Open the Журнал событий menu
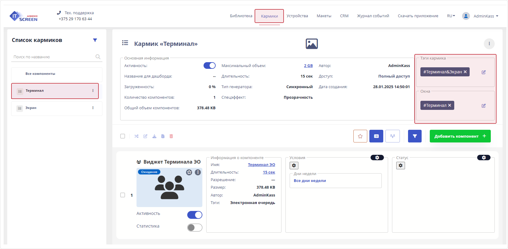This screenshot has height=249, width=508. point(373,16)
